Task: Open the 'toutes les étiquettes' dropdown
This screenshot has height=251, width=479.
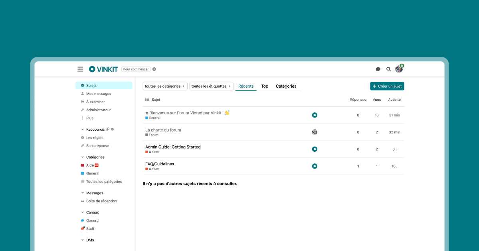Action: (x=211, y=86)
